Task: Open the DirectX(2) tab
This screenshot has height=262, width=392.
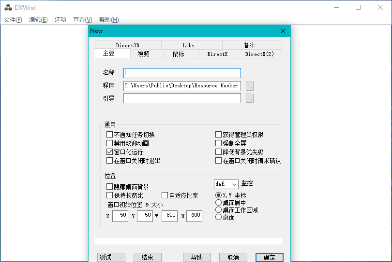Action: tap(259, 54)
